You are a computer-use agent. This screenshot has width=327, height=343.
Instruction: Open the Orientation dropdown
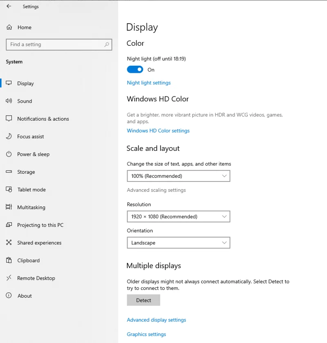click(179, 242)
